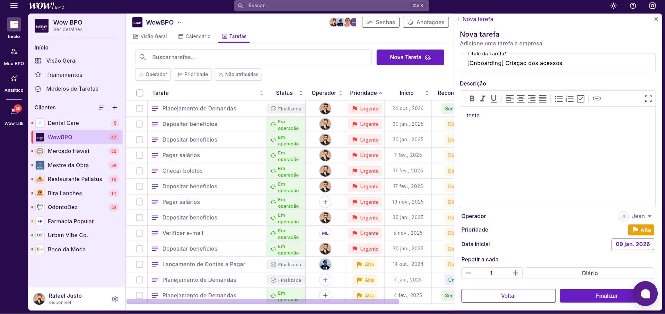
Task: Insert a checklist in the description
Action: tap(580, 99)
